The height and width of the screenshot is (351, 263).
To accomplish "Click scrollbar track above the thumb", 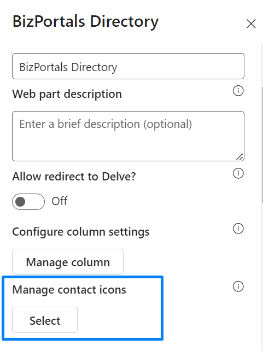I will pyautogui.click(x=262, y=65).
